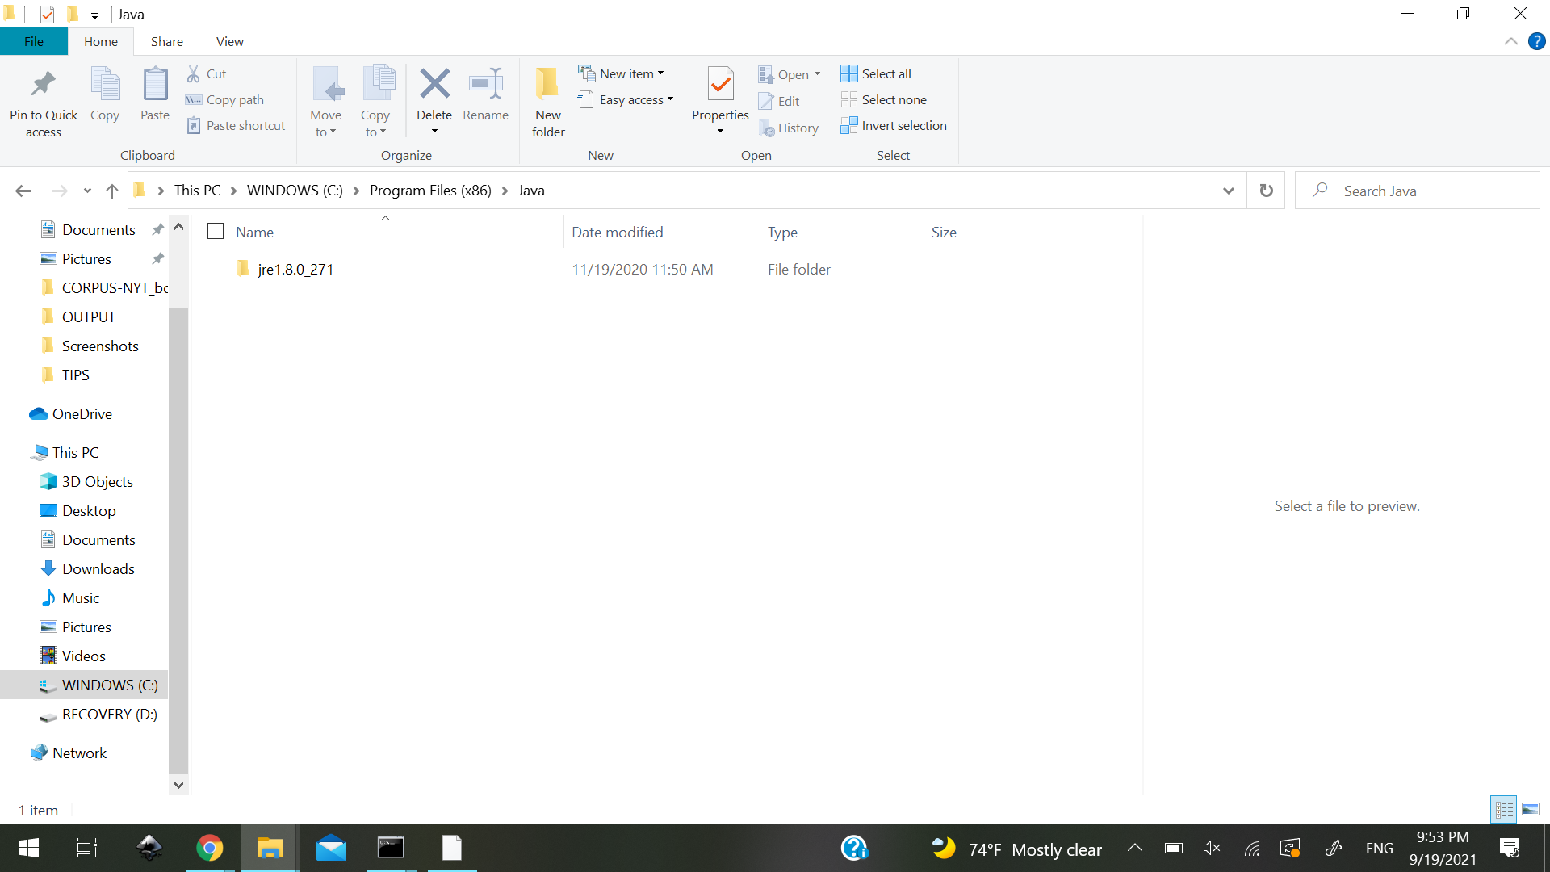Image resolution: width=1550 pixels, height=872 pixels.
Task: Switch to the View ribbon tab
Action: (229, 41)
